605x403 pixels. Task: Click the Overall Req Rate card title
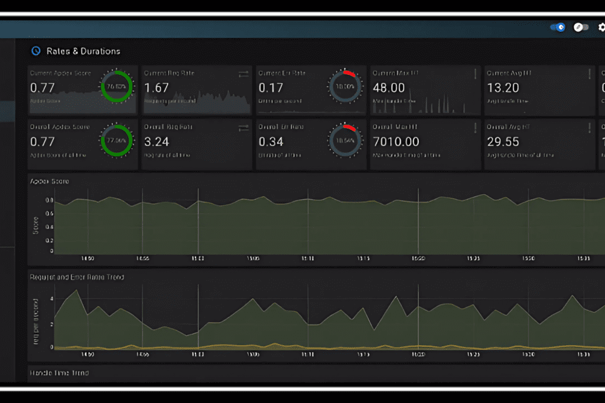(168, 127)
